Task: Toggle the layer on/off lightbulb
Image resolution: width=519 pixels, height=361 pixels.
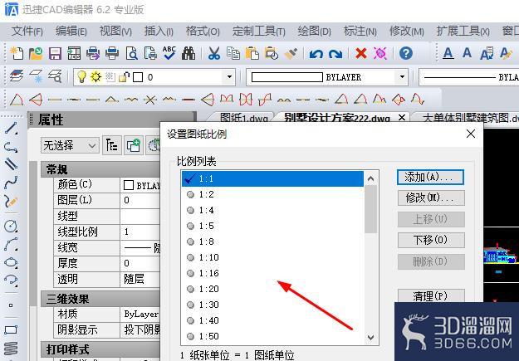Action: tap(81, 77)
